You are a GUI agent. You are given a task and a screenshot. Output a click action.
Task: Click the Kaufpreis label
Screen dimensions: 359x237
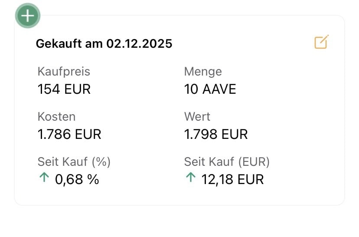tap(64, 71)
